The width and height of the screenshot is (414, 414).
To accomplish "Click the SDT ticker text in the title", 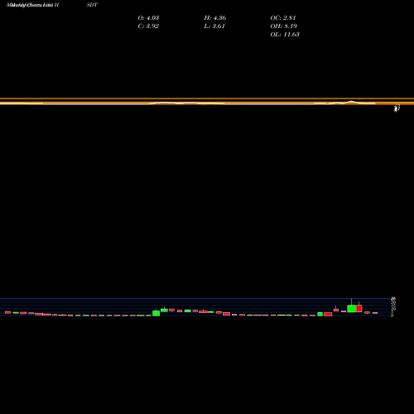I will (92, 5).
